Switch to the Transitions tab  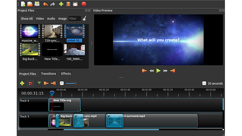49,74
